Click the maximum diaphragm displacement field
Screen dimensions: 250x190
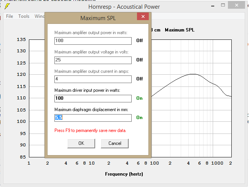pos(93,118)
